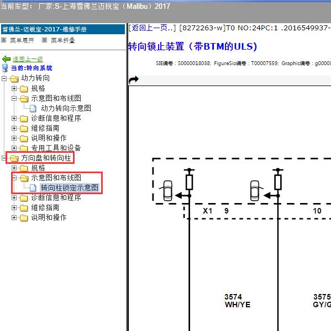Image resolution: width=331 pixels, height=331 pixels.
Task: Expand the 规格 node under 动力转向
Action: 14,88
